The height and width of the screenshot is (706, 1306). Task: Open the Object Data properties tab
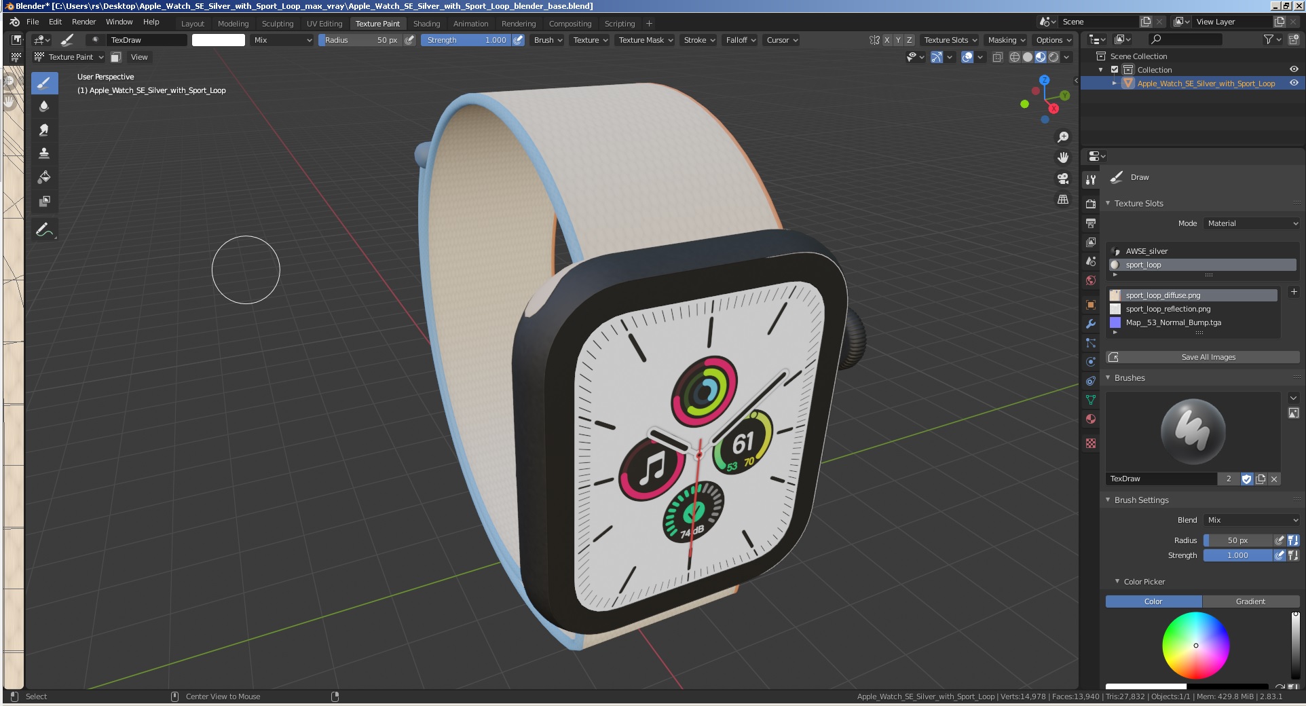pyautogui.click(x=1091, y=400)
